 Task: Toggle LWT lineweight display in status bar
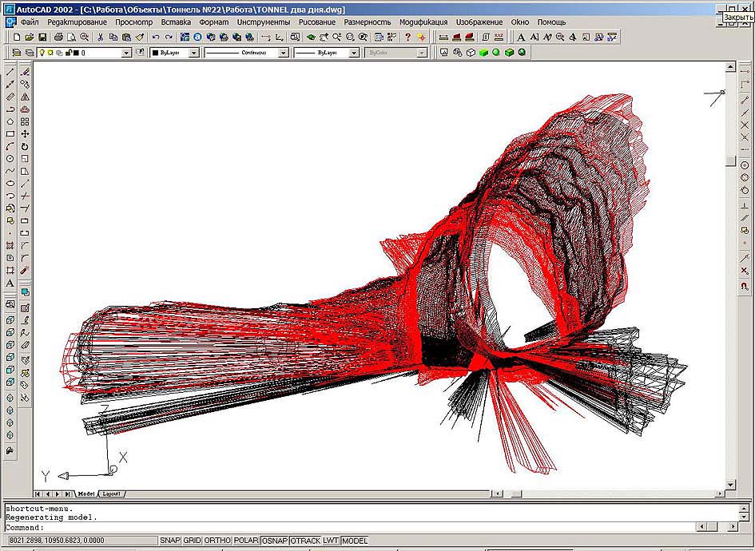pos(331,541)
